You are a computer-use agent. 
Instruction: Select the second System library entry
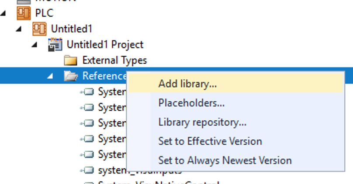(x=112, y=107)
